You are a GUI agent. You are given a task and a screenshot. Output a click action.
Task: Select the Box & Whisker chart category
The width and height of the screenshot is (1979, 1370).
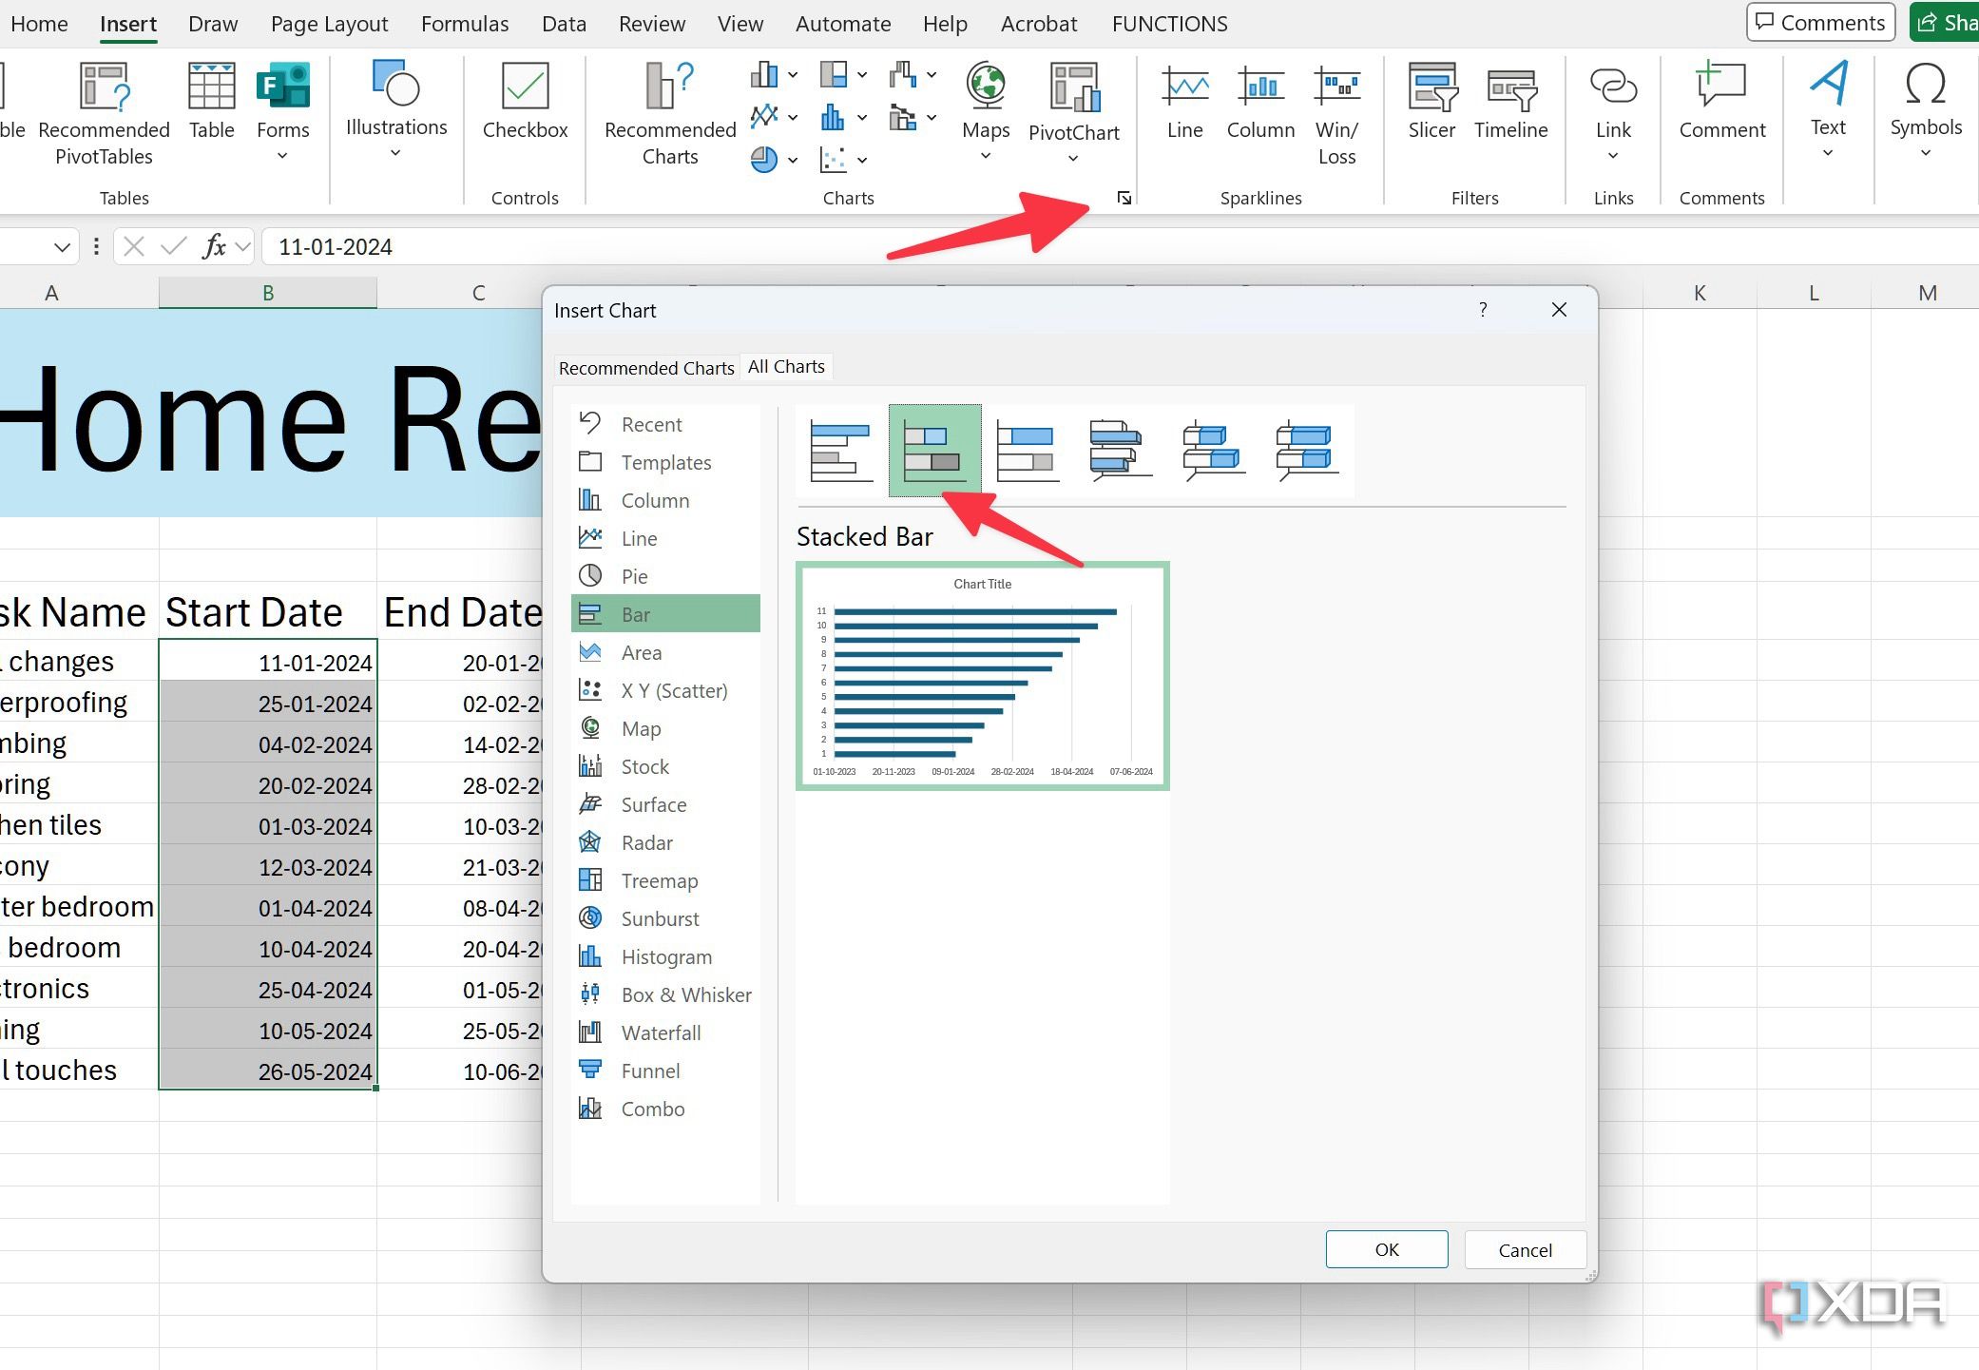pos(685,994)
